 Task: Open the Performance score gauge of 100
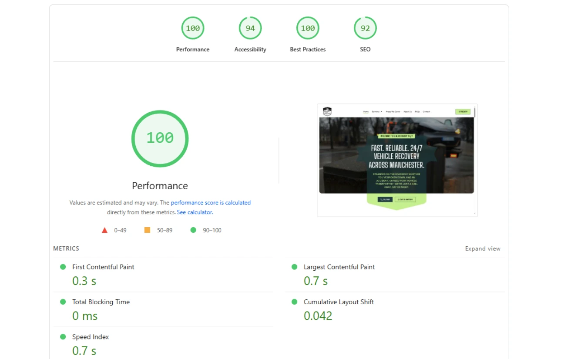click(x=193, y=28)
